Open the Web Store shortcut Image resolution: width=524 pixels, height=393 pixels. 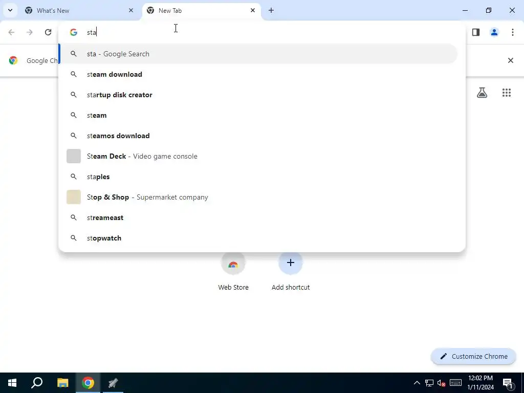pyautogui.click(x=233, y=272)
